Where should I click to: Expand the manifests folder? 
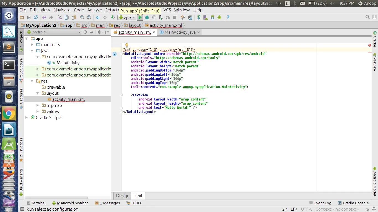[32, 45]
